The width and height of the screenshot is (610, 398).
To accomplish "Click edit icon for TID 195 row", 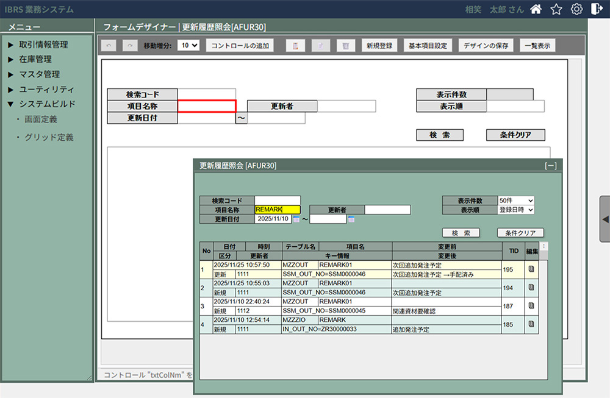I will 531,269.
